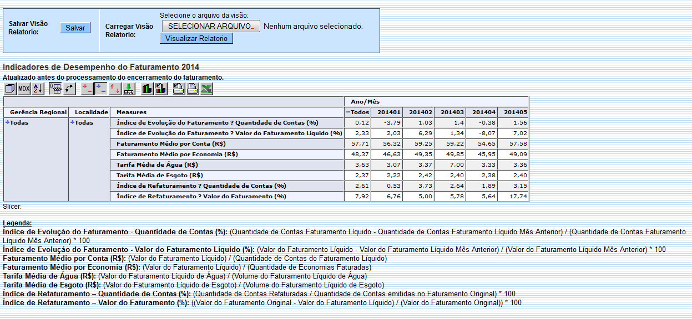Toggle drill position with the blue plus/minus icon
The height and width of the screenshot is (319, 692).
point(100,88)
